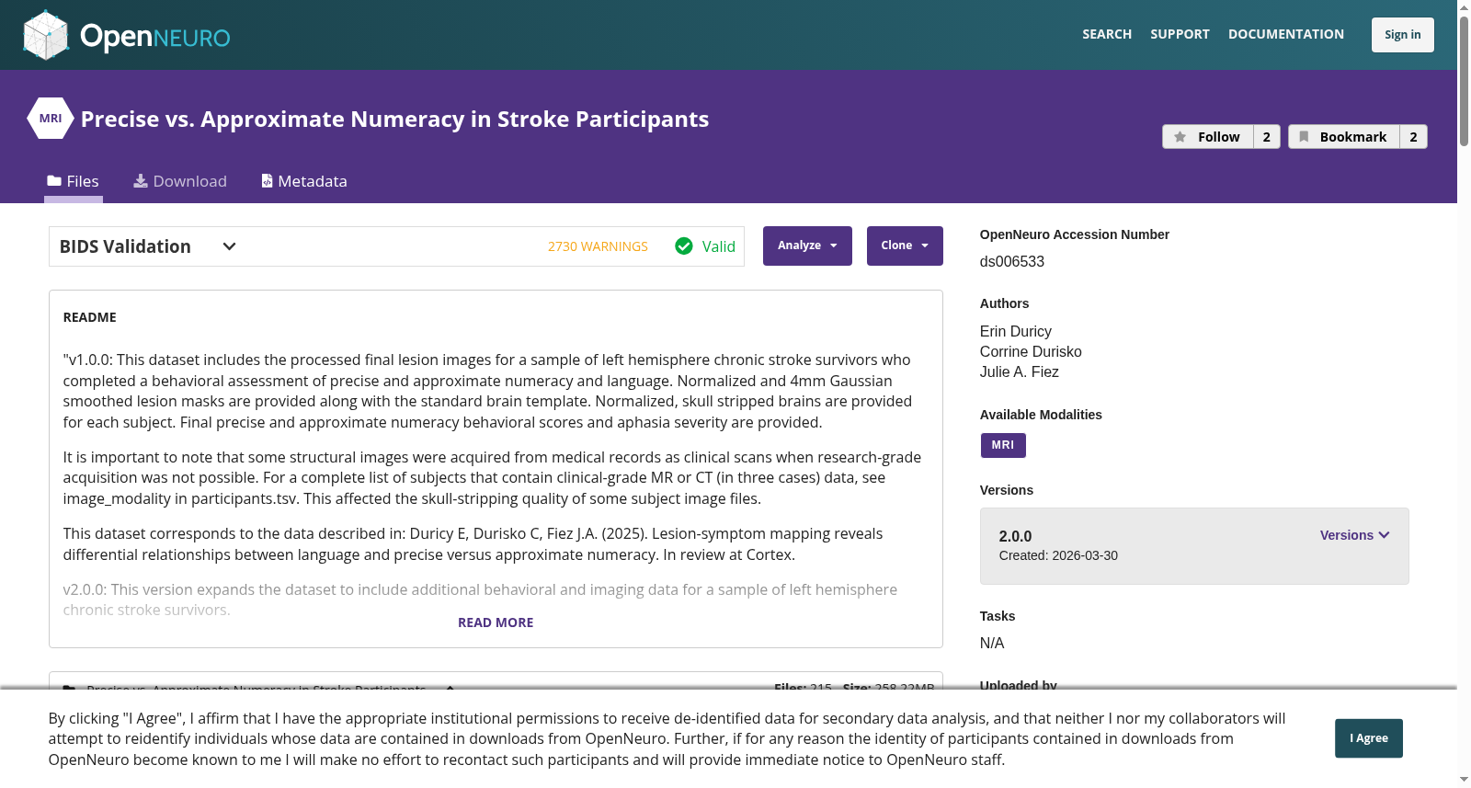1471x788 pixels.
Task: Click the bookmark ribbon icon
Action: click(1304, 137)
